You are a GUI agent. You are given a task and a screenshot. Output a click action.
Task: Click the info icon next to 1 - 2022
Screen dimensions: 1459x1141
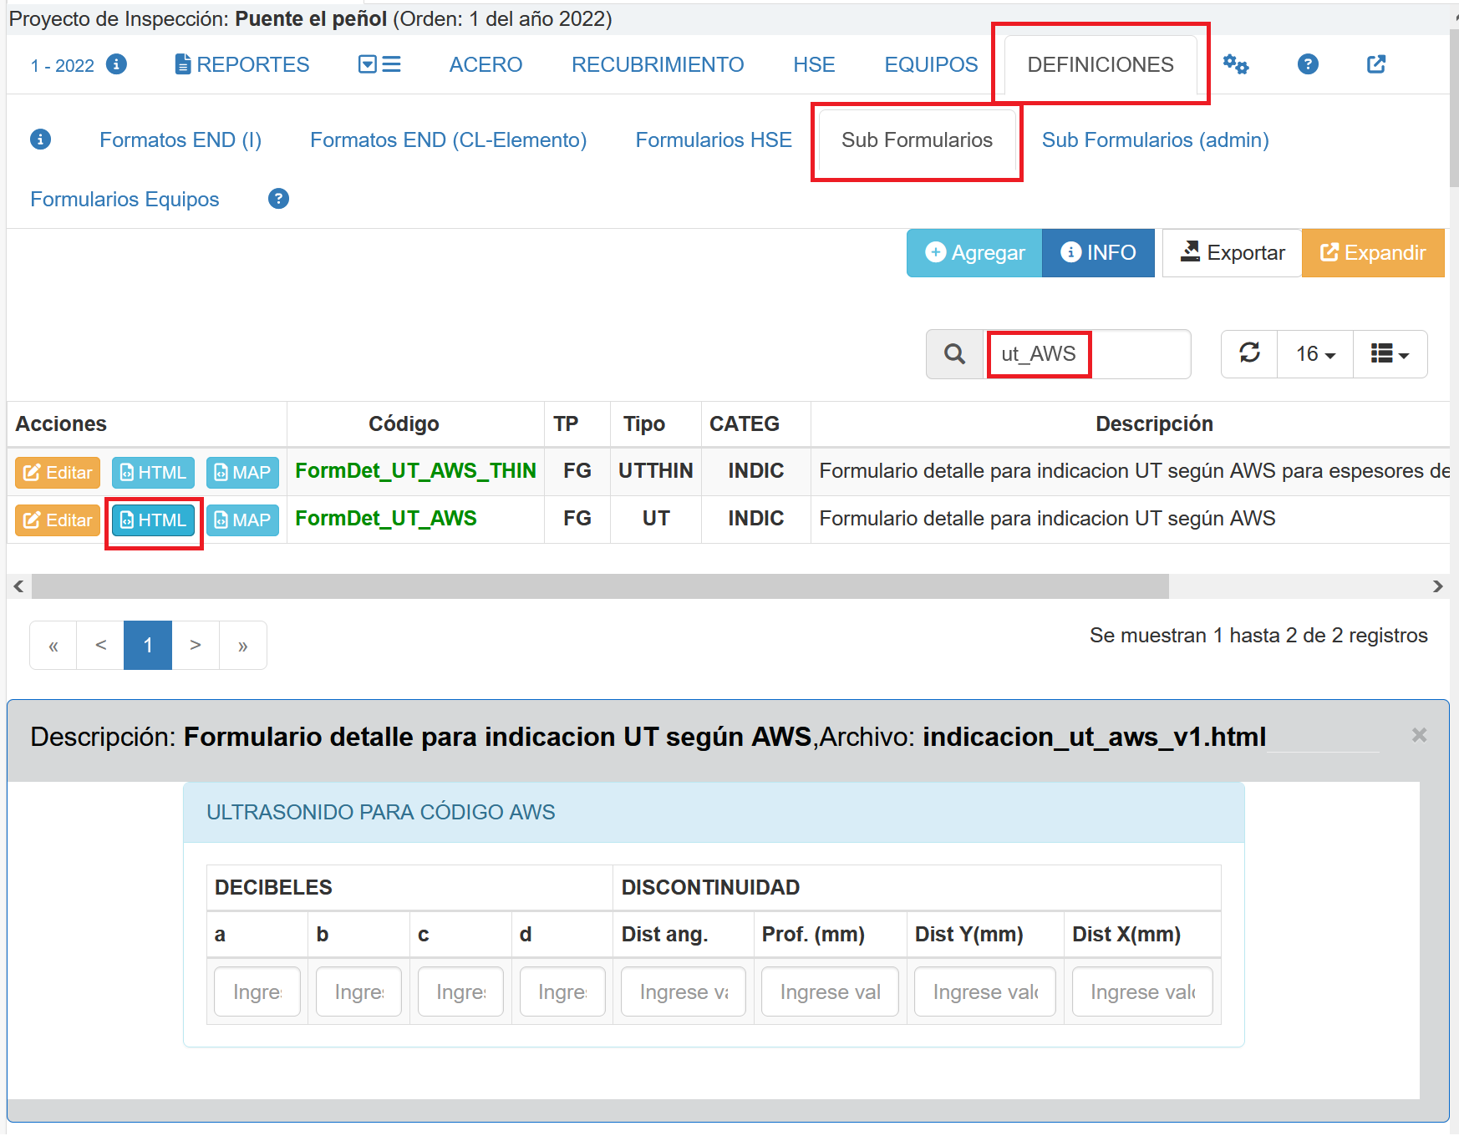click(117, 64)
